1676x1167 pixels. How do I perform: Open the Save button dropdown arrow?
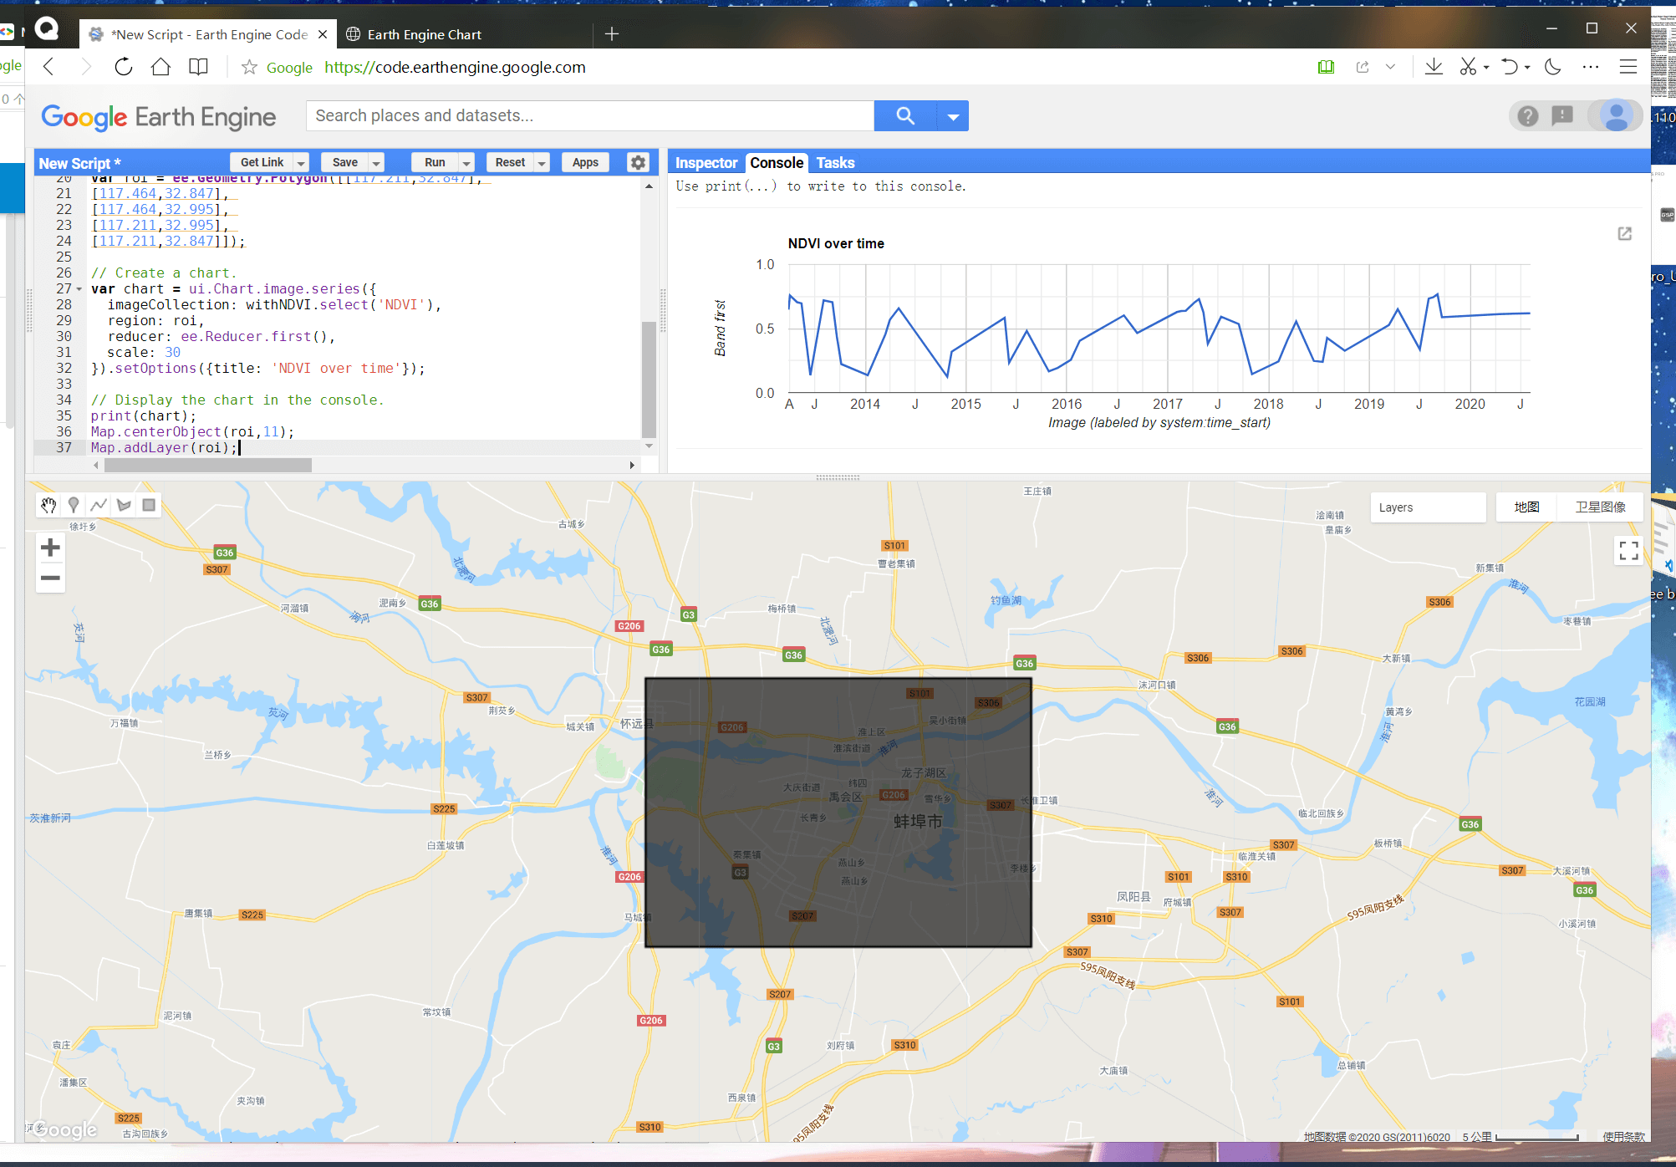pyautogui.click(x=376, y=163)
